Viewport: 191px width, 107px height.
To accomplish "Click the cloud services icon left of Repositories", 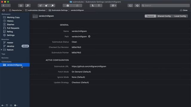I will point(4,10).
